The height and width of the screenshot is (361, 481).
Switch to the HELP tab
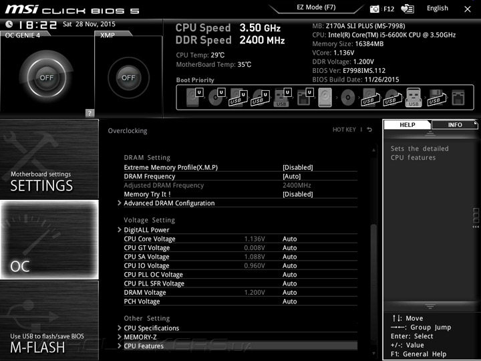tap(407, 124)
